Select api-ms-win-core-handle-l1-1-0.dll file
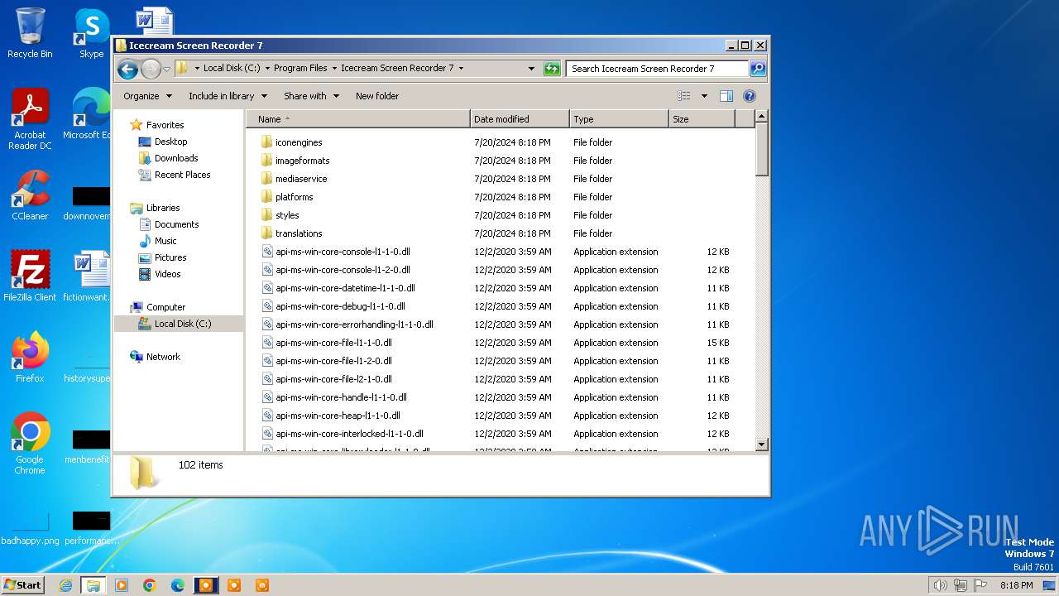 pyautogui.click(x=341, y=397)
